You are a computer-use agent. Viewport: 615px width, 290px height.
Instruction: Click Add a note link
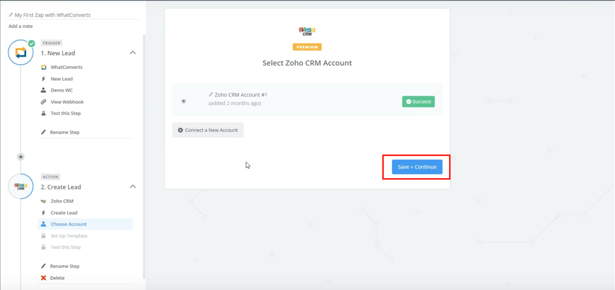(x=21, y=26)
